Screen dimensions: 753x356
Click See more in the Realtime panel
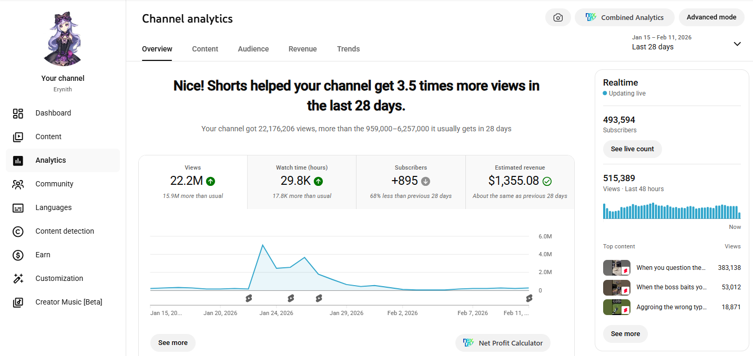625,334
